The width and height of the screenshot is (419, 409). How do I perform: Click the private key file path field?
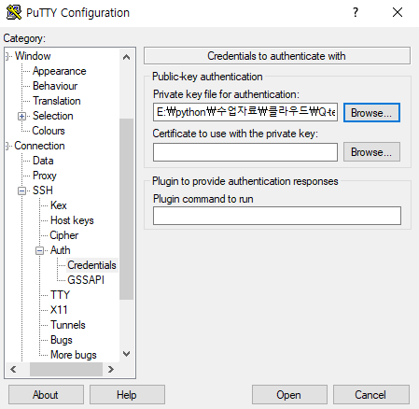[245, 112]
